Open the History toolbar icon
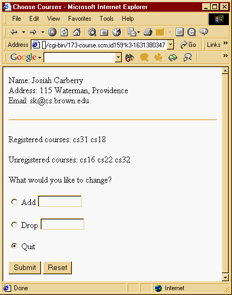This screenshot has height=295, width=232. coord(117,32)
